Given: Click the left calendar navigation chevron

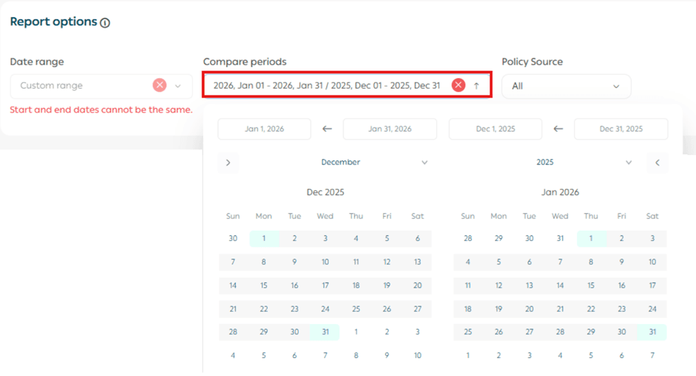Looking at the screenshot, I should click(x=228, y=163).
